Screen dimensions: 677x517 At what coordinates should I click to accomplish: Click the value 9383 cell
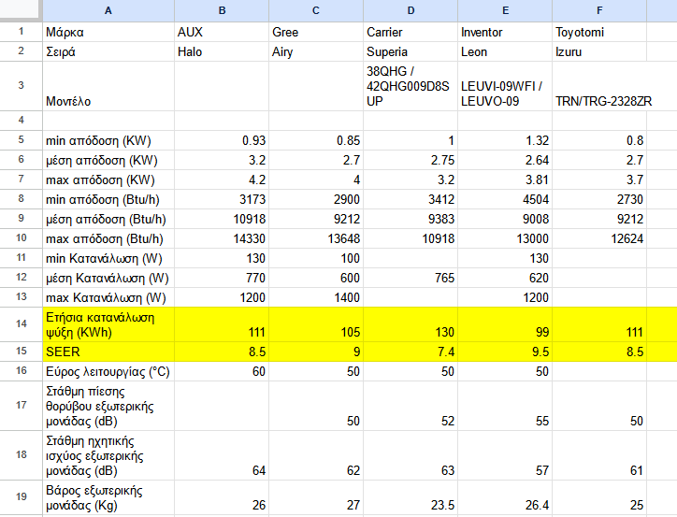tap(411, 219)
